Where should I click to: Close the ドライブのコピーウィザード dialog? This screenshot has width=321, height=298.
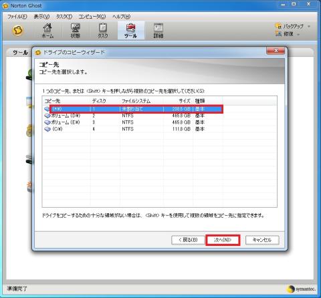276,51
